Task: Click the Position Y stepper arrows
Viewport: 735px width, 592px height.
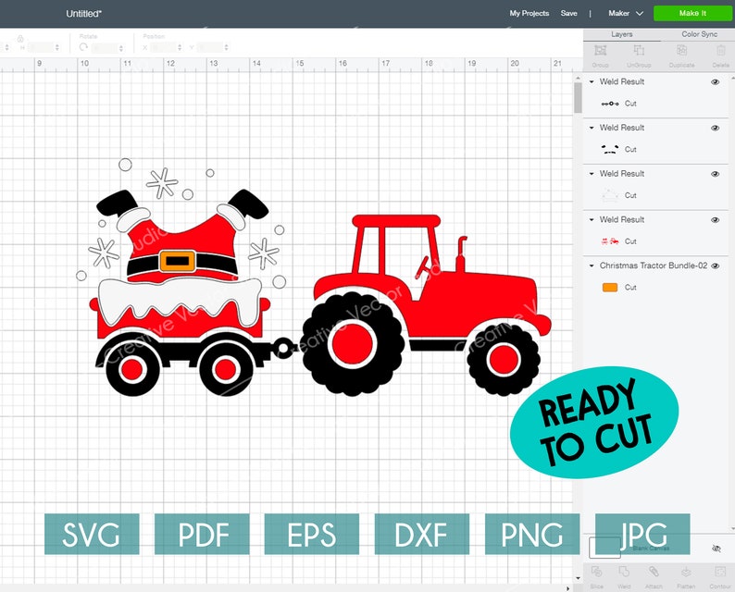Action: pos(227,47)
